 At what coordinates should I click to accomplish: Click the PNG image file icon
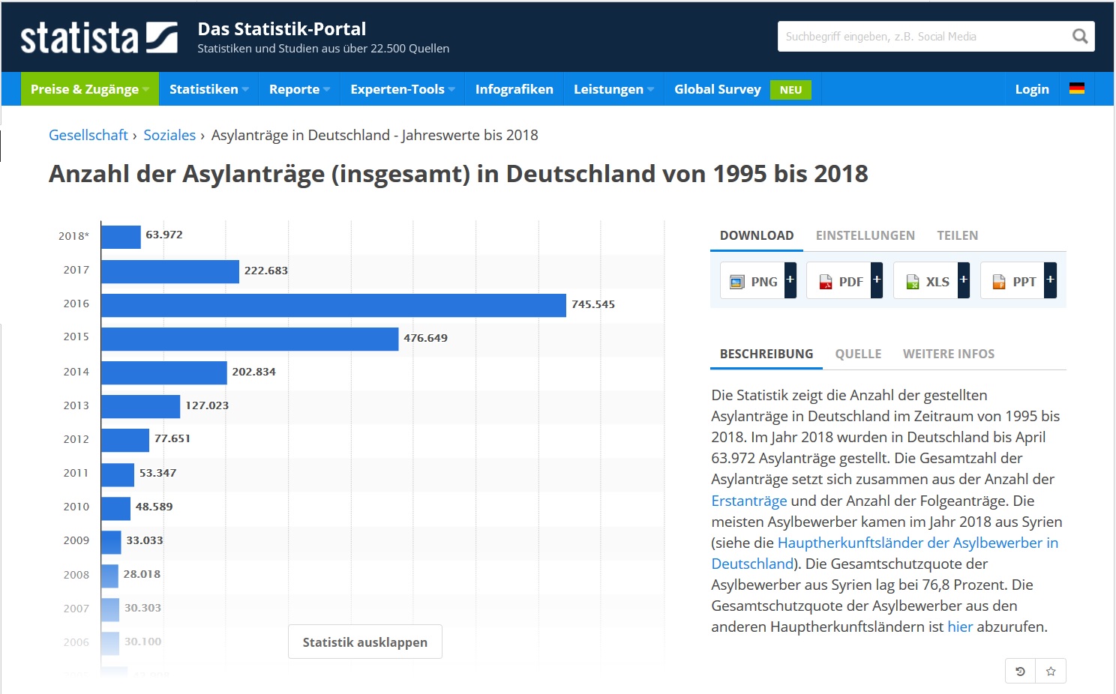[737, 282]
